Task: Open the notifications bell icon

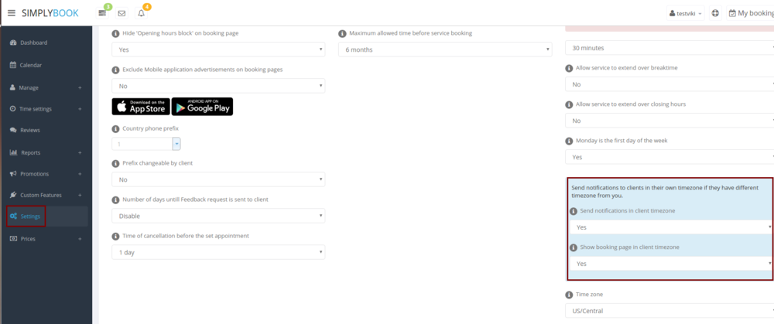Action: tap(141, 13)
